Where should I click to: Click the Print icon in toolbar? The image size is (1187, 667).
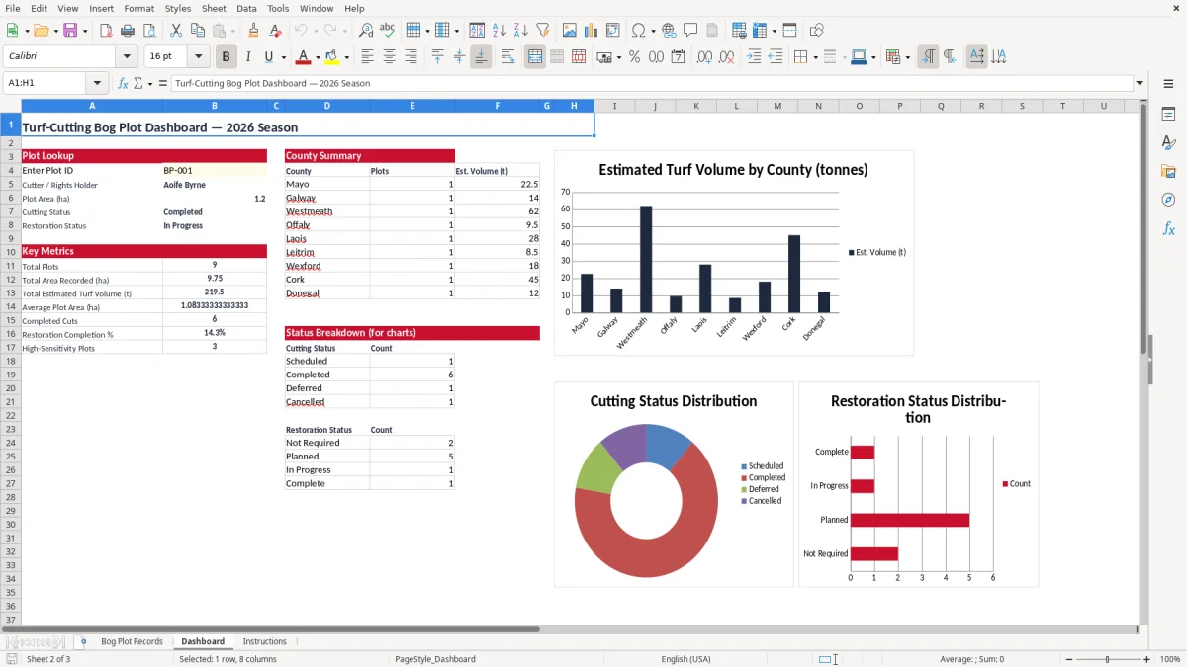click(x=128, y=31)
